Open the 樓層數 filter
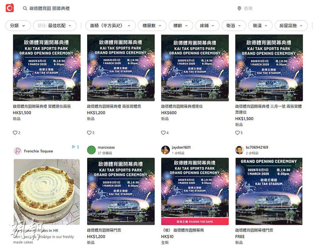This screenshot has height=245, width=314. tap(152, 25)
